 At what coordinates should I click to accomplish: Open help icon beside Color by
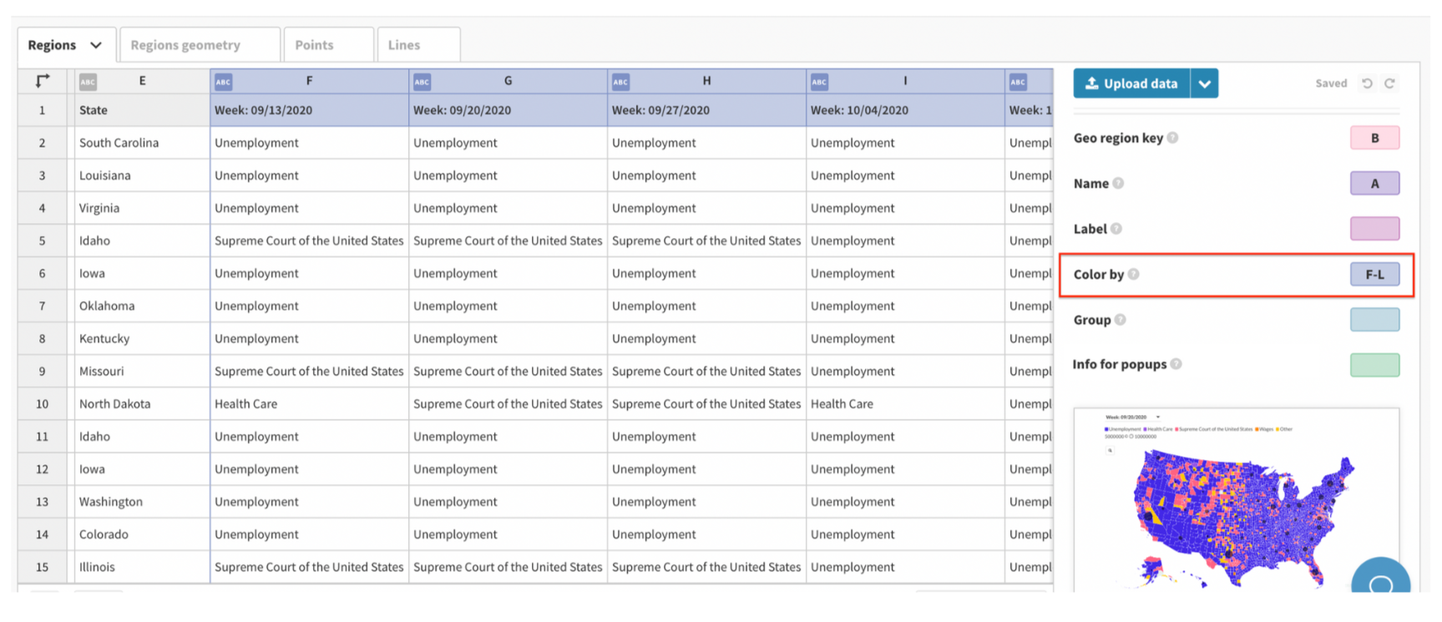[x=1133, y=274]
